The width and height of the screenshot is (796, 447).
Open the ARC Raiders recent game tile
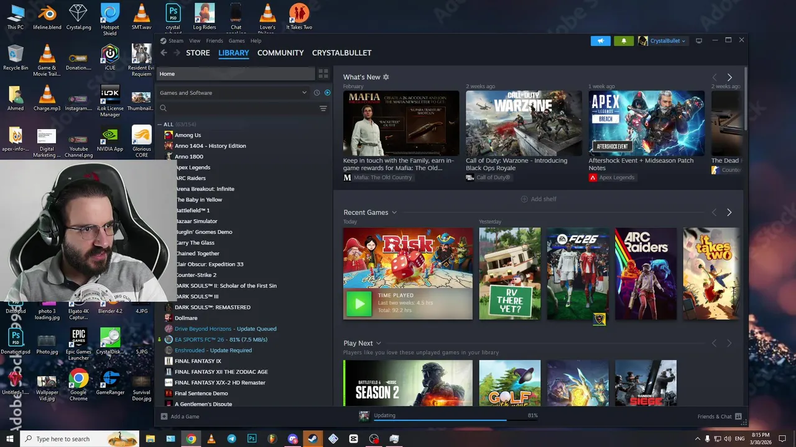click(x=646, y=274)
